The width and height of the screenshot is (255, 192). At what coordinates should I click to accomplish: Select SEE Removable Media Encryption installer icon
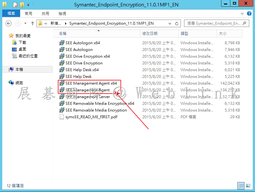(62, 110)
